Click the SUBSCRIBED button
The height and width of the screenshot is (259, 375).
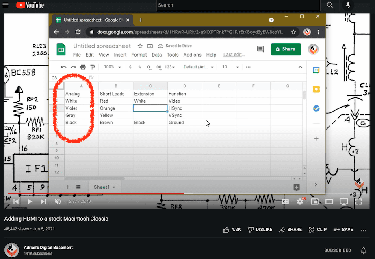coord(338,250)
